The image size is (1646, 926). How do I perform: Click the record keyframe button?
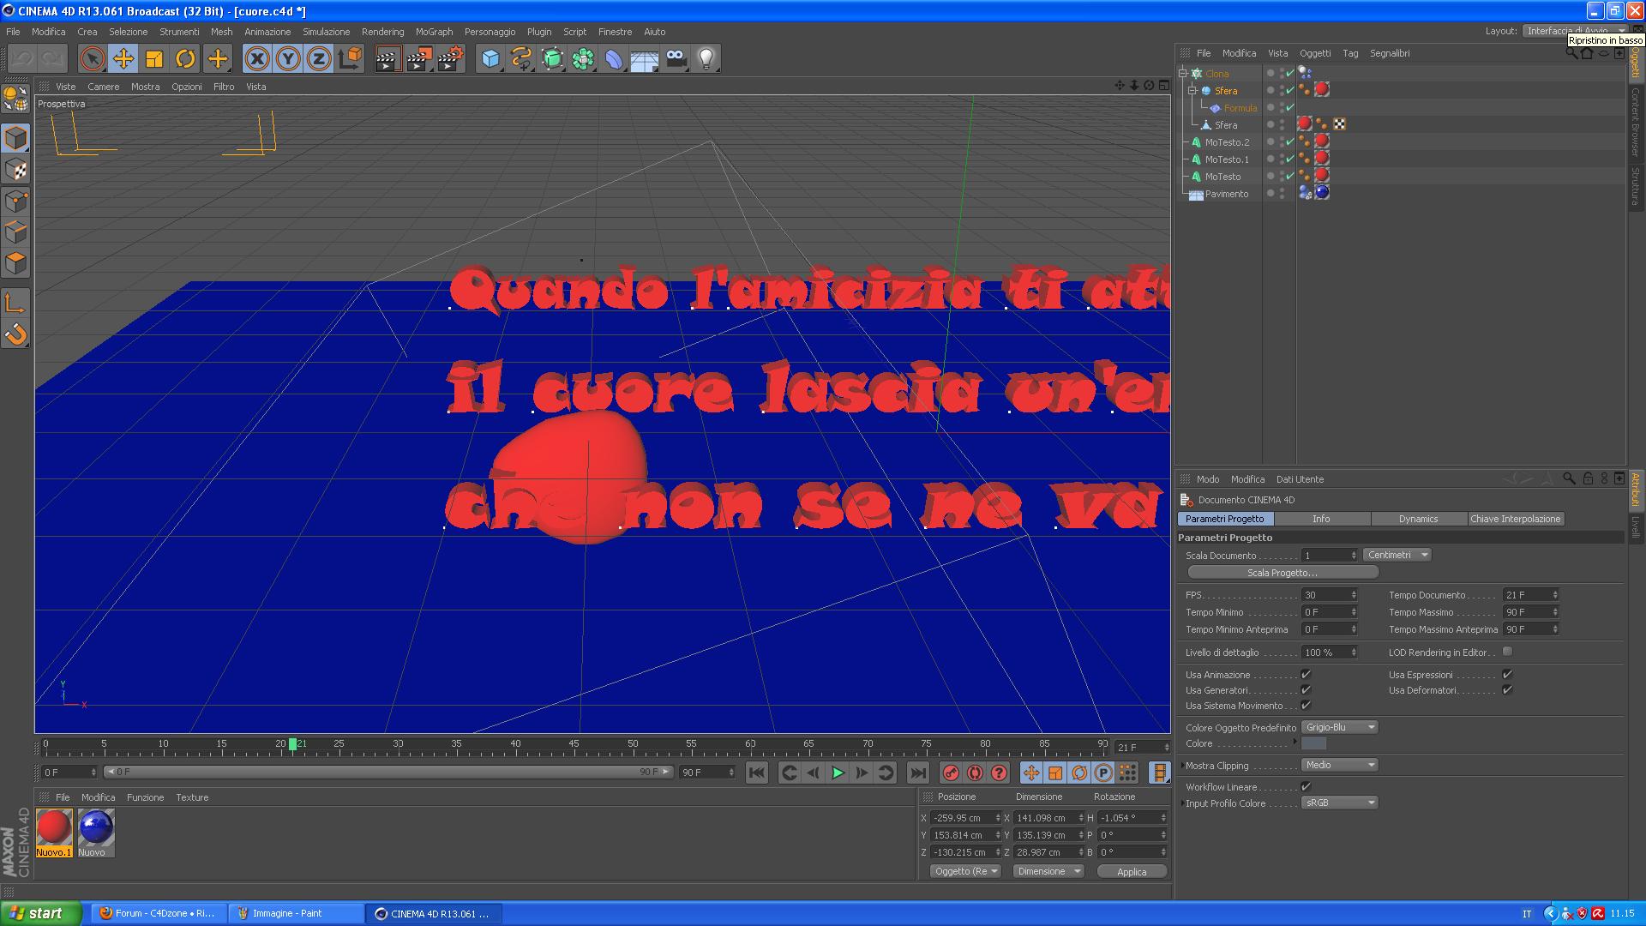click(x=950, y=773)
